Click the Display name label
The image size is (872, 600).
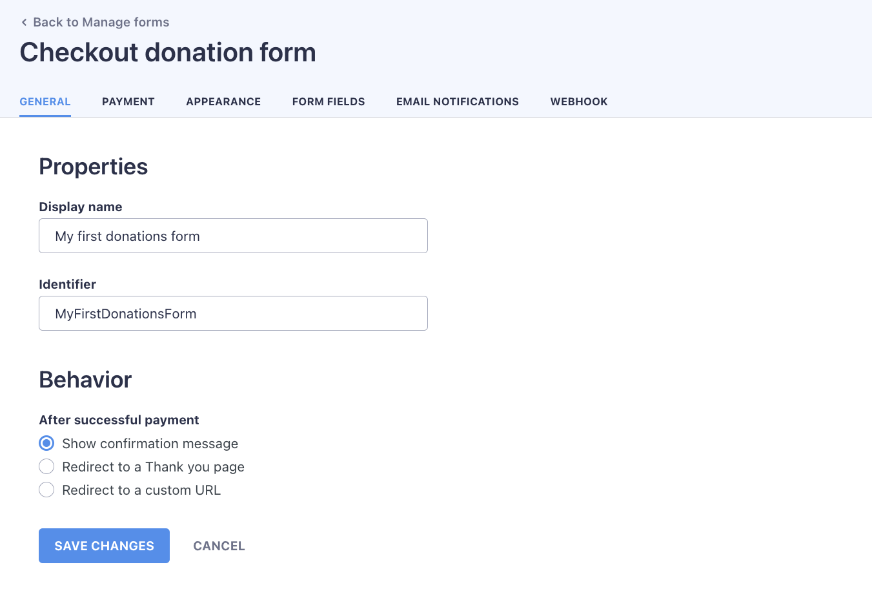80,207
